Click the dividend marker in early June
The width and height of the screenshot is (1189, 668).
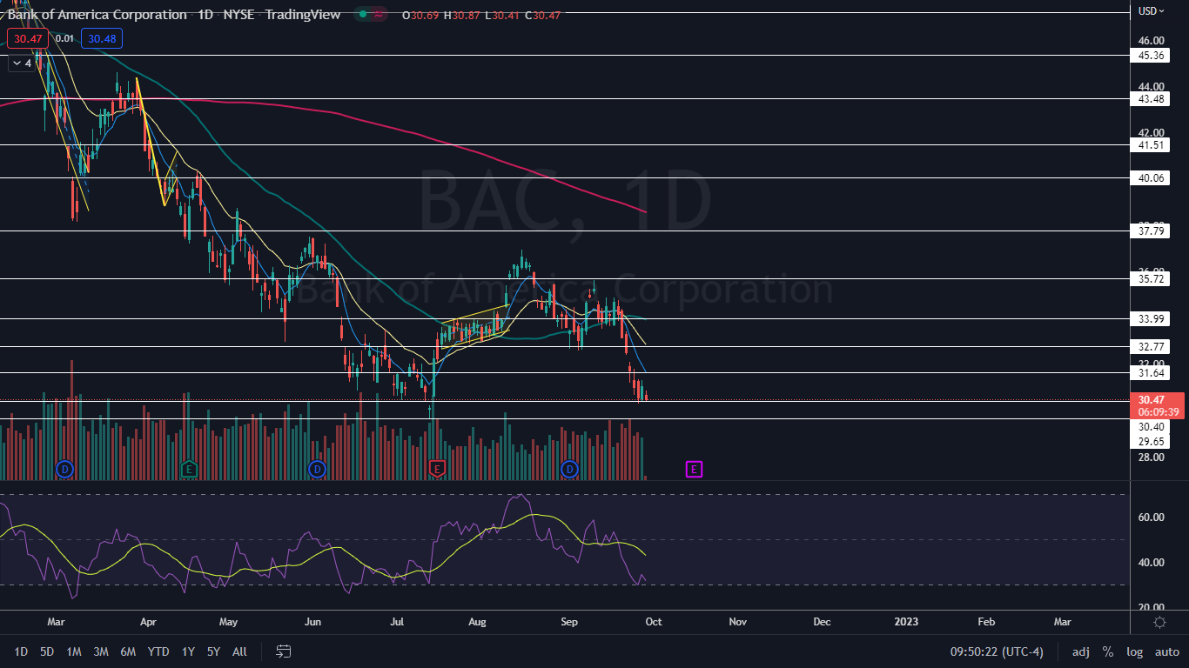pyautogui.click(x=317, y=470)
